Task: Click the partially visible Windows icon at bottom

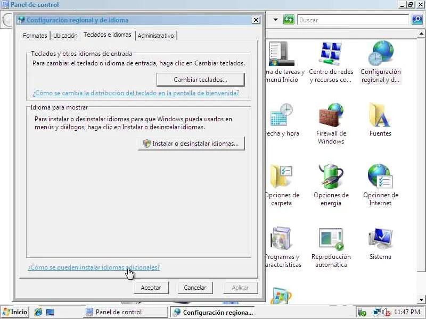Action: pos(281,296)
